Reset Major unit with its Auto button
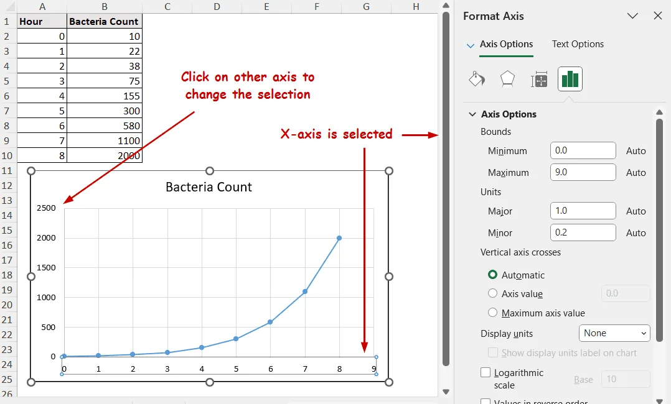This screenshot has height=404, width=671. coord(636,211)
